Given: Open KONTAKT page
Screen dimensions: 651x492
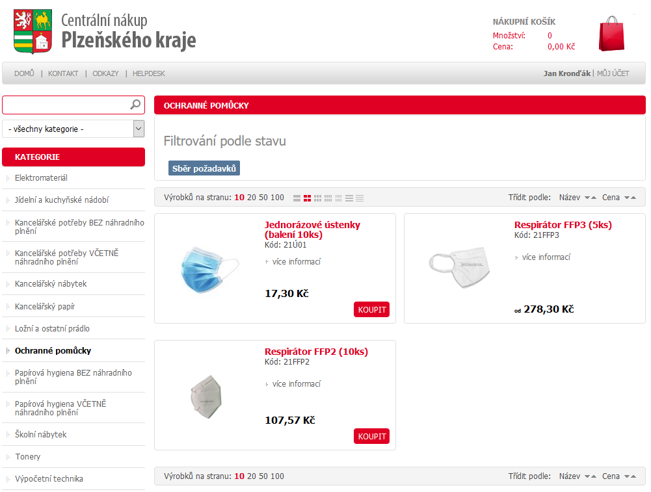Looking at the screenshot, I should 63,73.
